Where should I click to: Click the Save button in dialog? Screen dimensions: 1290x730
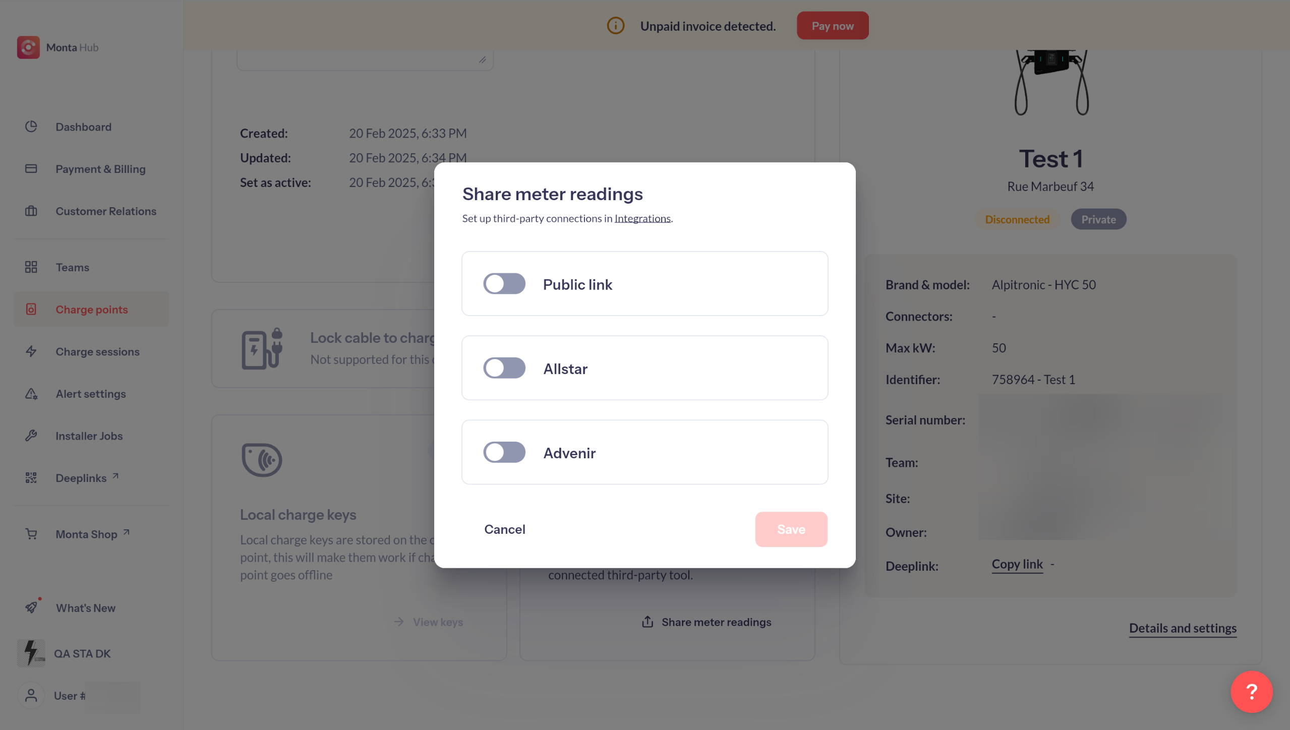click(791, 529)
